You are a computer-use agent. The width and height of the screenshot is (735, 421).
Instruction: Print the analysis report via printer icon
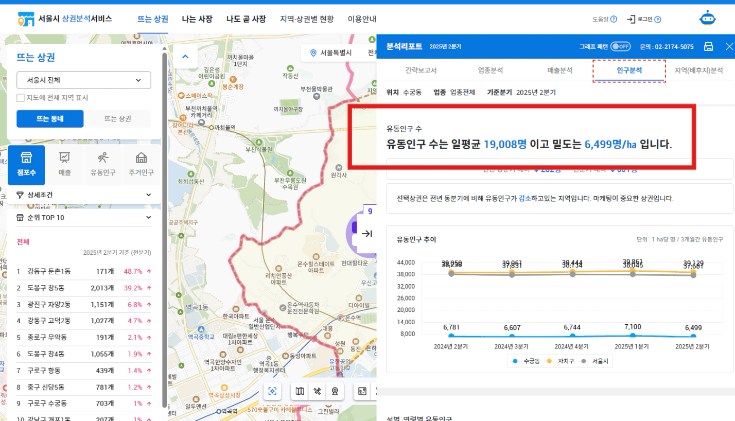click(708, 46)
